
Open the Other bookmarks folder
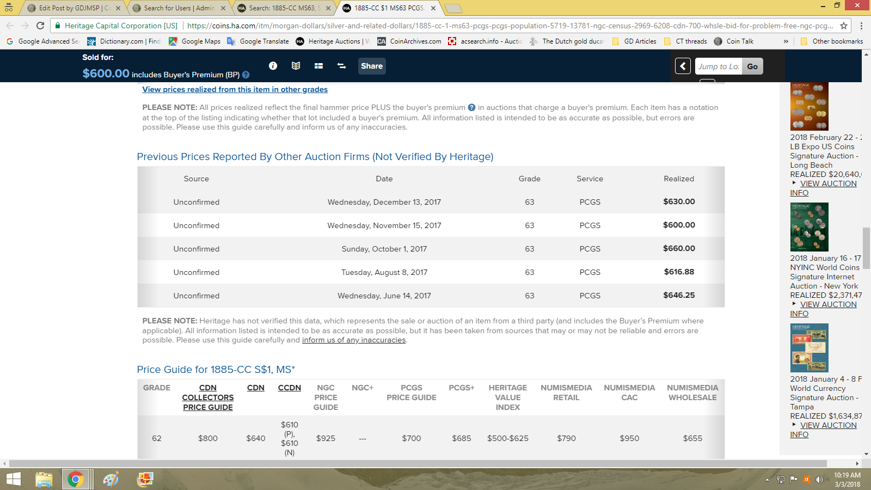click(x=832, y=41)
